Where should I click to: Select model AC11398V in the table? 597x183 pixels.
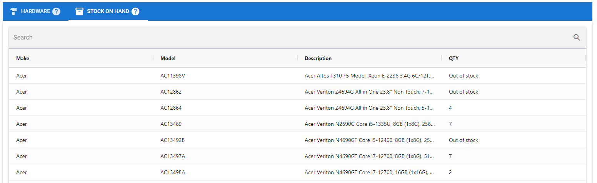click(173, 76)
